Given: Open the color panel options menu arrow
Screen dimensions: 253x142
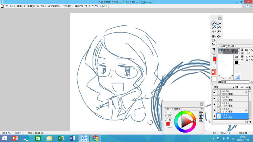Looking at the screenshot, I should [x=201, y=109].
